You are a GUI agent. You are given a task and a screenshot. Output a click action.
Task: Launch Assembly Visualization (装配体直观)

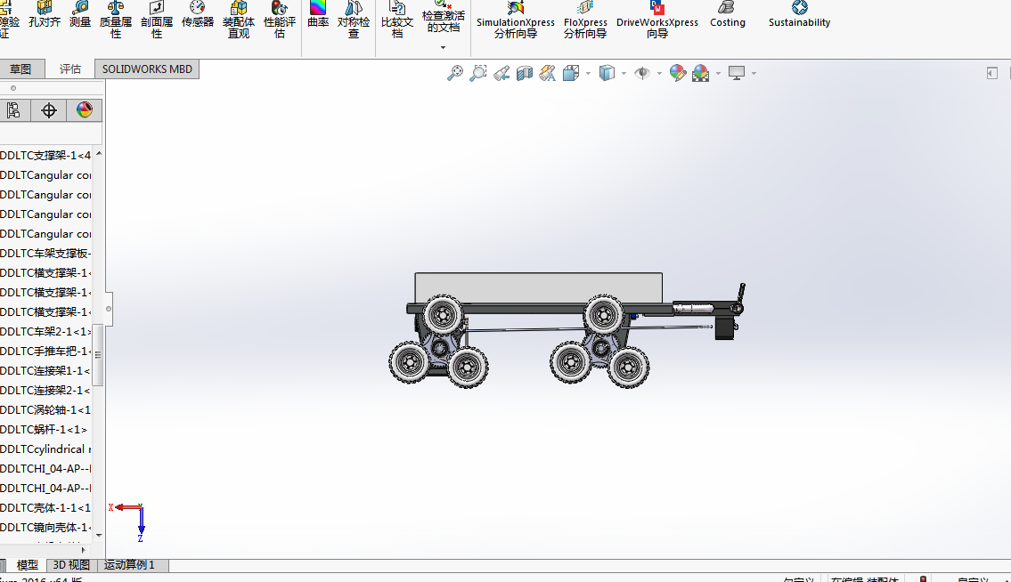coord(239,20)
